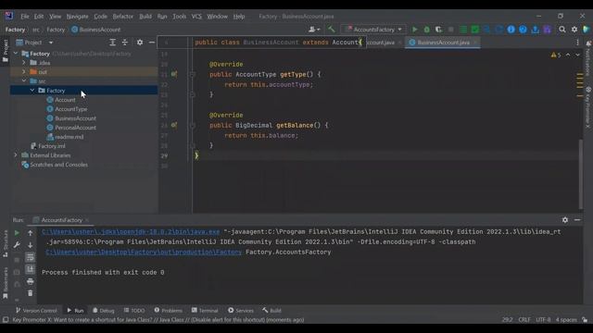Go to previous highlighted problem arrow

(568, 55)
